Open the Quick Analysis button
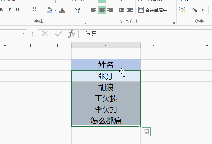The width and height of the screenshot is (212, 144). pos(146,132)
